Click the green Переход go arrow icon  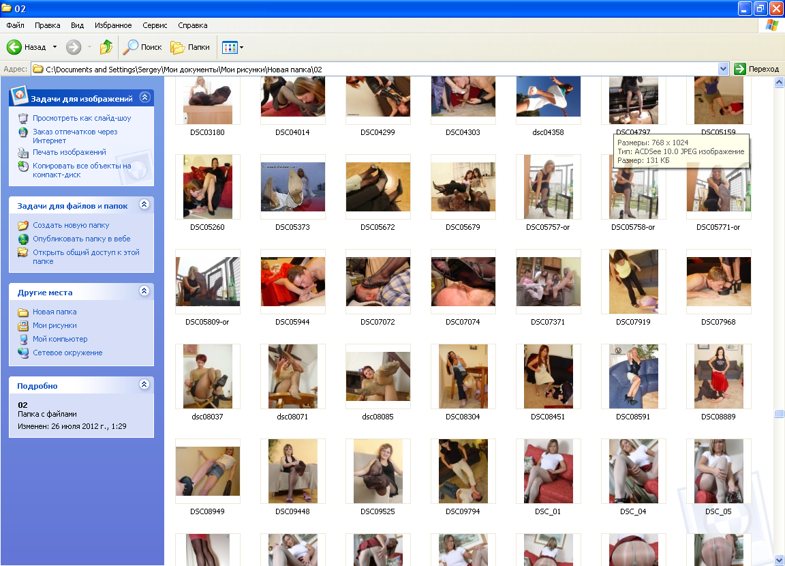tap(740, 69)
